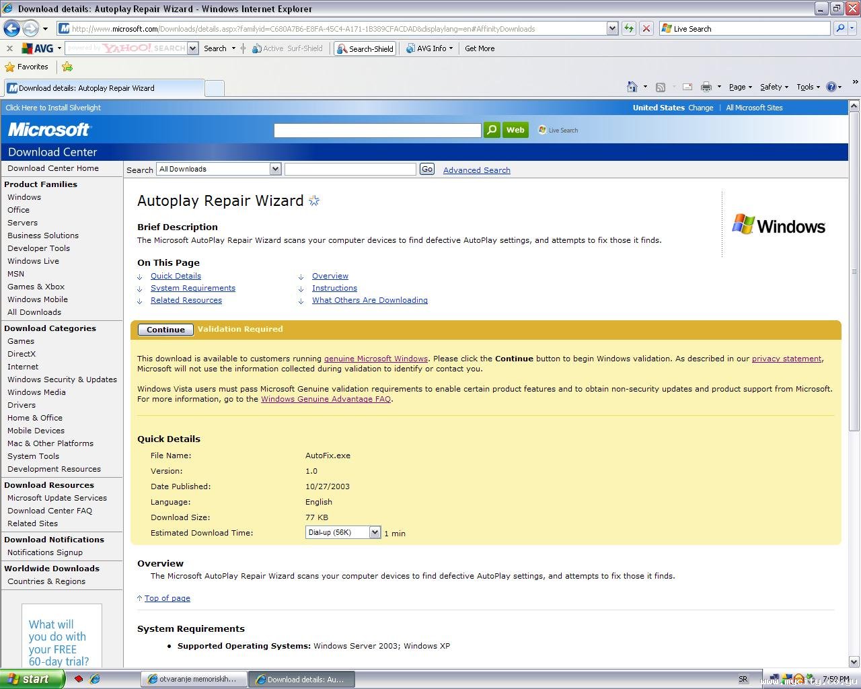Click the green magnifier search button
Screen dimensions: 861x689
point(492,130)
